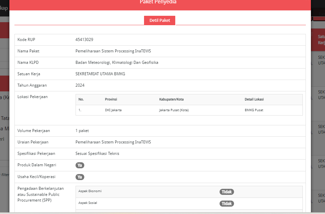Select the 1 paket value
Screen dimensions: 325x214
pyautogui.click(x=82, y=131)
